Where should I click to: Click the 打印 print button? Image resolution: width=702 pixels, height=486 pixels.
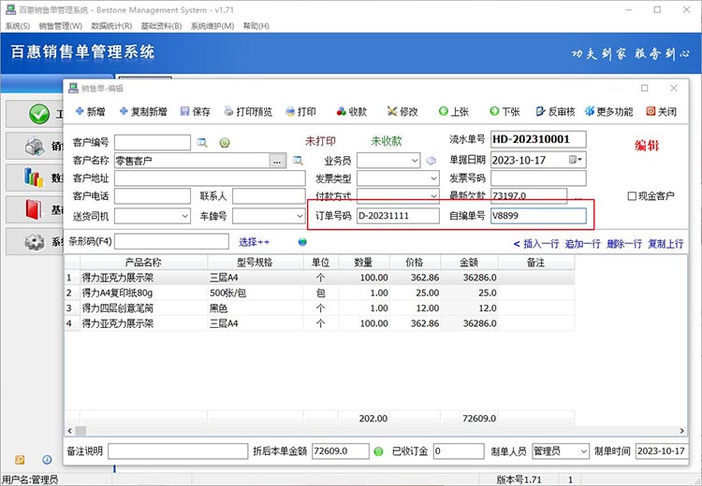(300, 111)
